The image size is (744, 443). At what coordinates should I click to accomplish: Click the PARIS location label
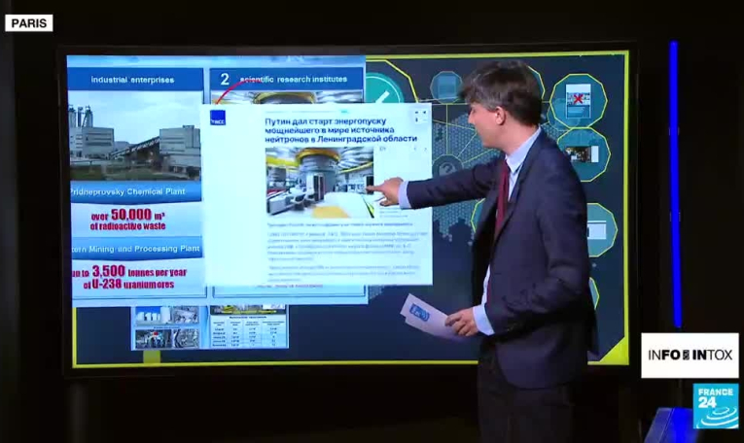[x=29, y=23]
